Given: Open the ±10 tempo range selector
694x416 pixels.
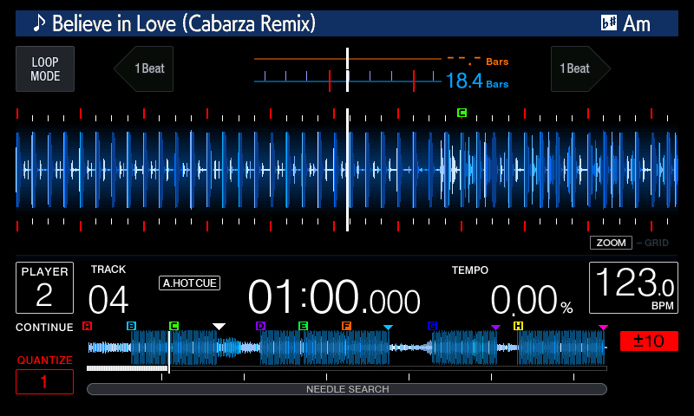Looking at the screenshot, I should tap(649, 341).
